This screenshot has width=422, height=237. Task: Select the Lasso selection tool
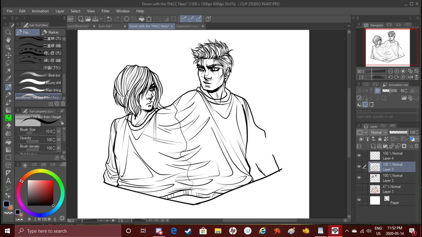8,63
